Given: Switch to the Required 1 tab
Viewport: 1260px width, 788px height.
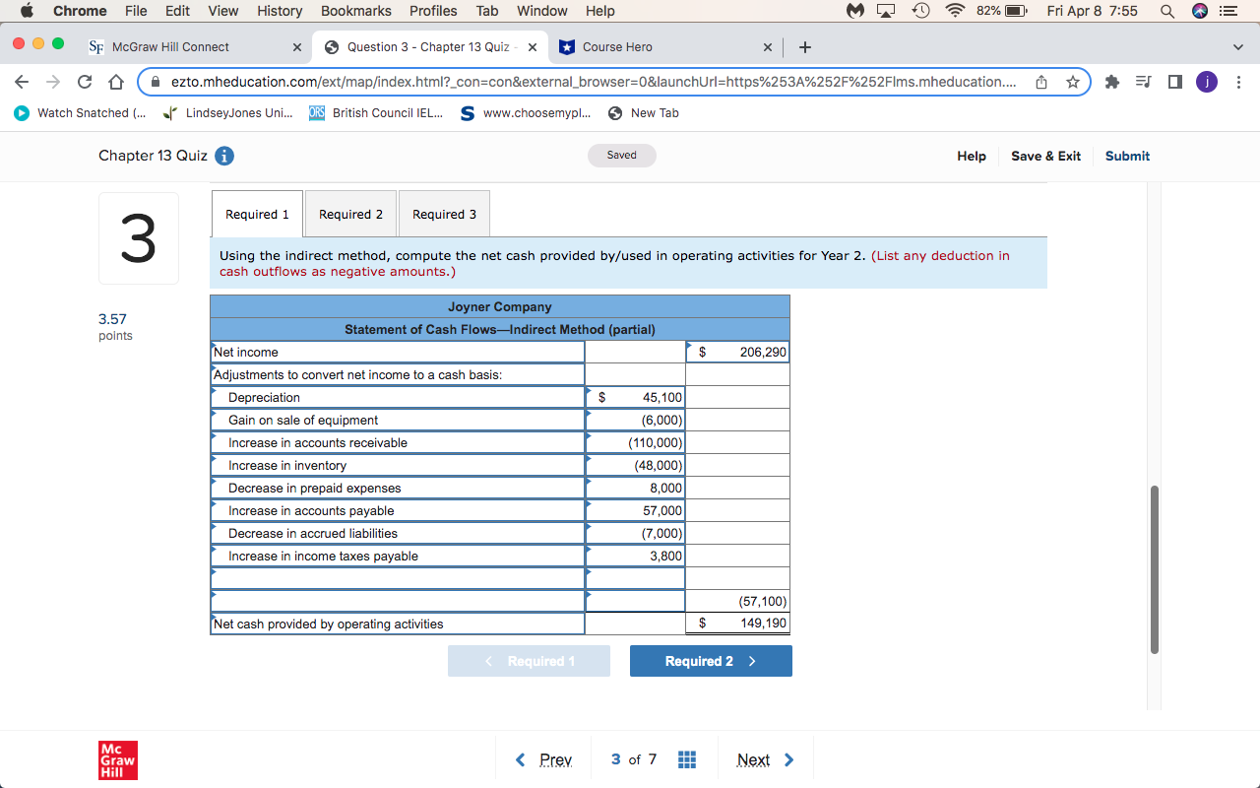Looking at the screenshot, I should click(x=257, y=214).
